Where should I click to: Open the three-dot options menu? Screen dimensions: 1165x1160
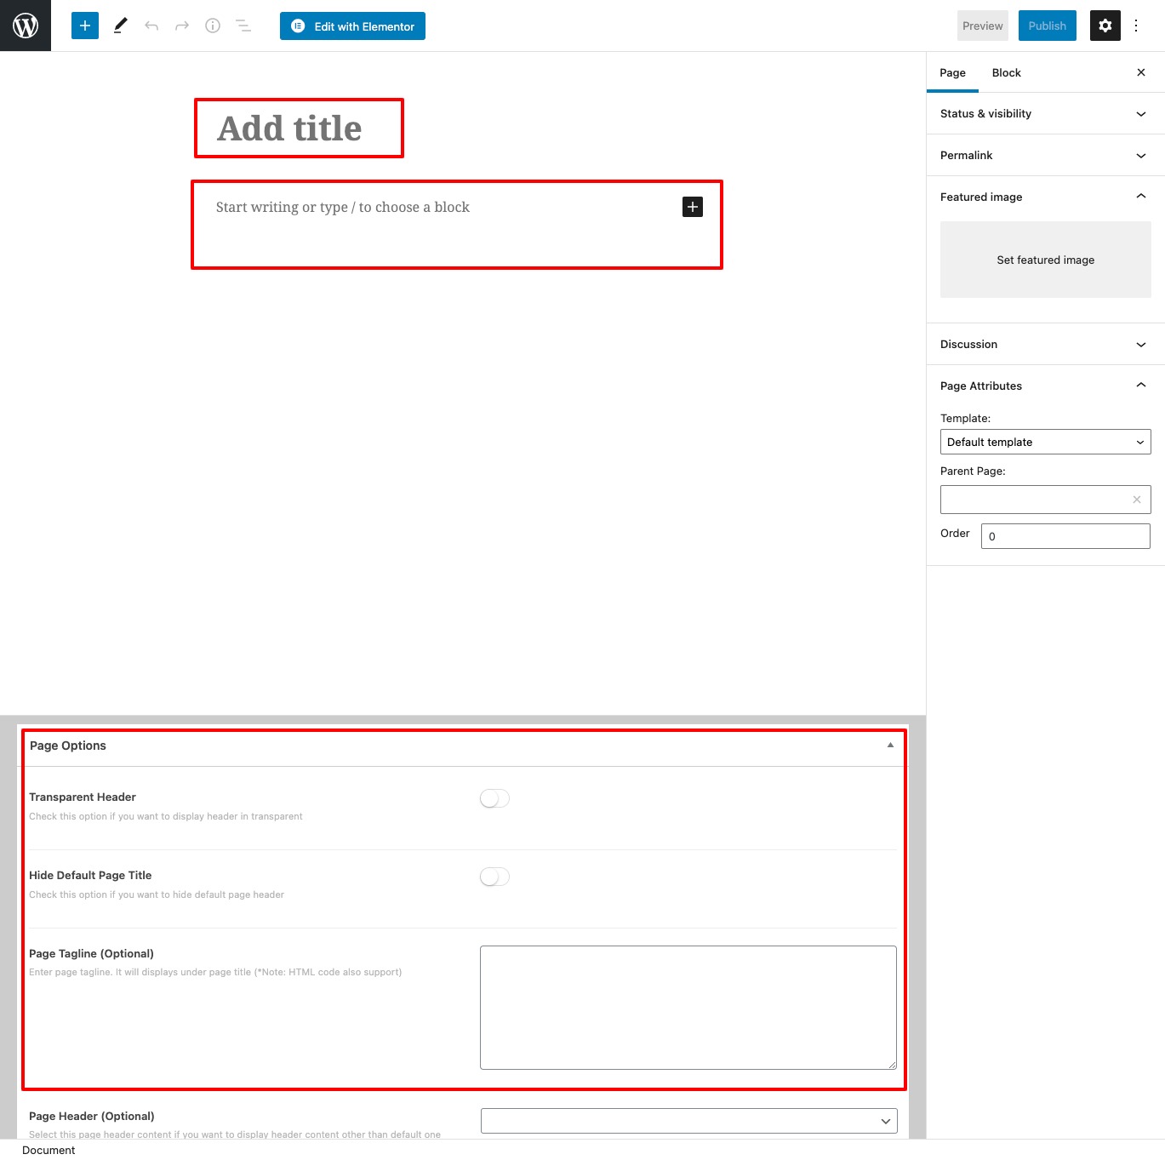1138,26
